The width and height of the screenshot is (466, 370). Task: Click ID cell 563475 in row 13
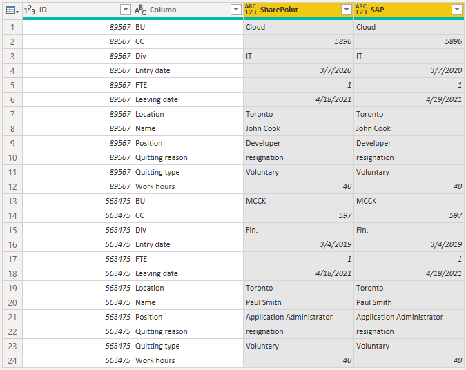coord(77,201)
